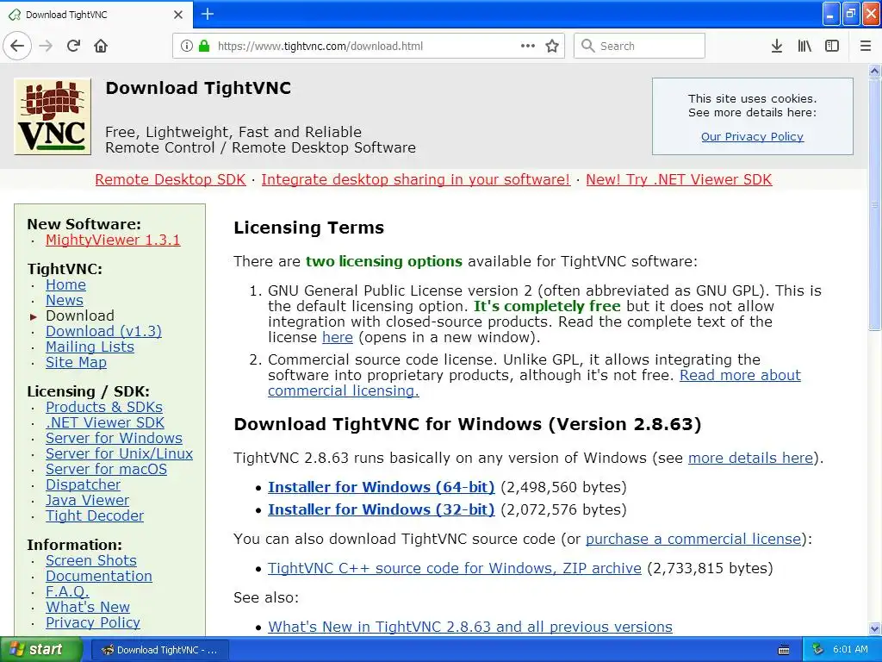Click the taskbar clock showing 6:01 AM
Screen dimensions: 882x662
[850, 650]
